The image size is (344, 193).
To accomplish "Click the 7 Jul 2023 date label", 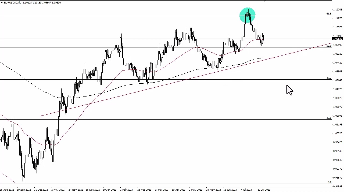I will tap(246, 190).
